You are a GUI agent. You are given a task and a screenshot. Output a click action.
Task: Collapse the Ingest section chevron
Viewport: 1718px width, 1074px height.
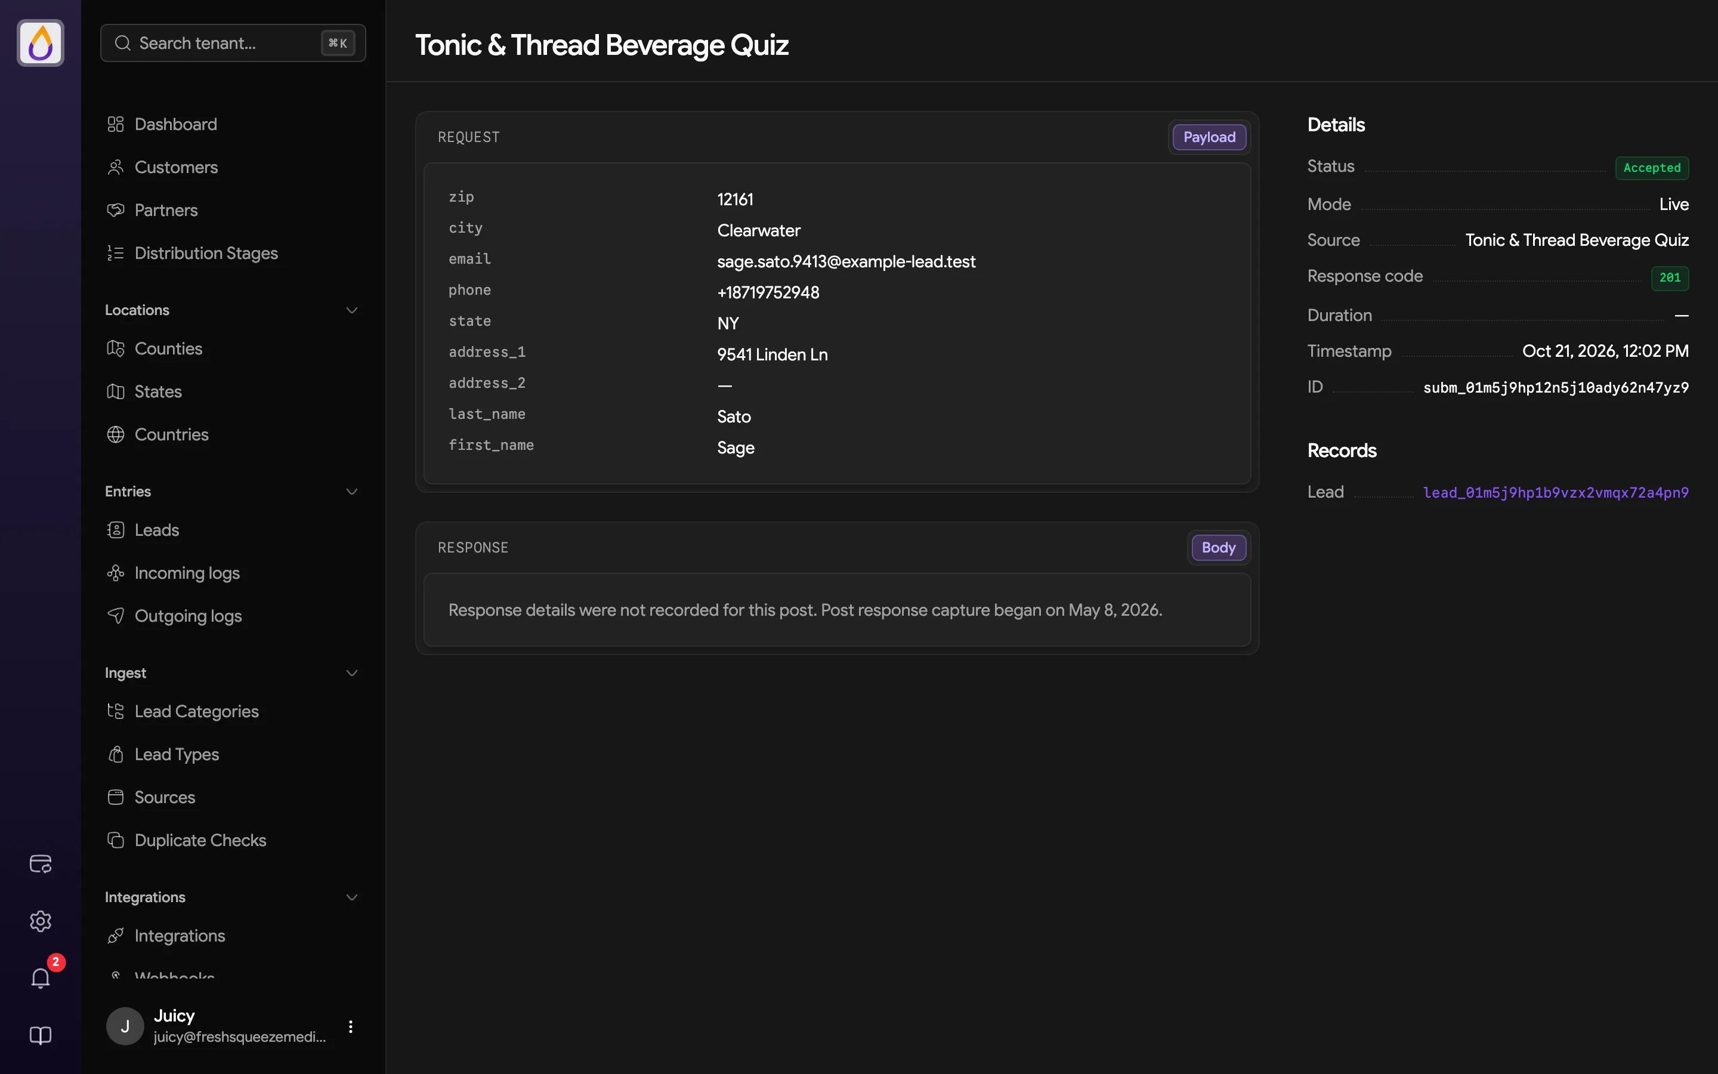351,672
